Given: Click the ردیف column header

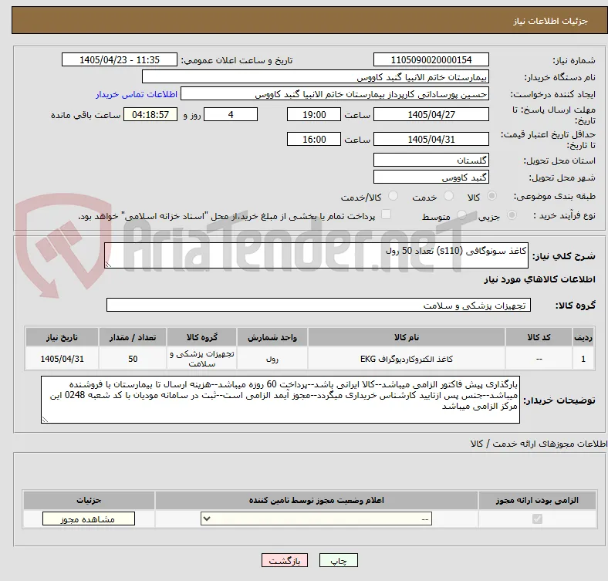Looking at the screenshot, I should tap(583, 337).
